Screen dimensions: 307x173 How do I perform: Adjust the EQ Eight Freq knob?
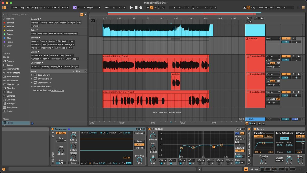coord(153,136)
